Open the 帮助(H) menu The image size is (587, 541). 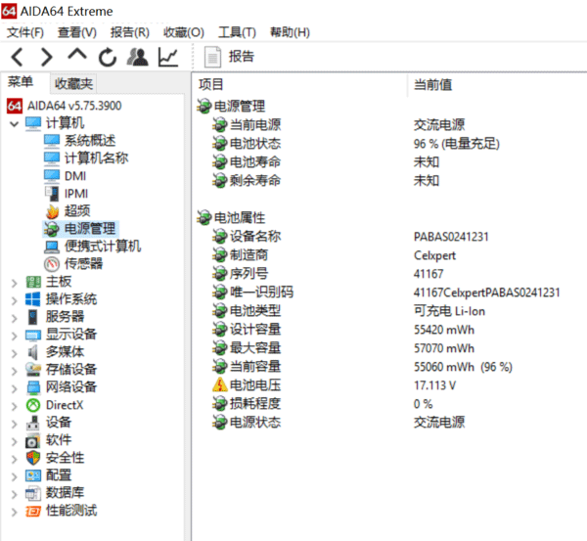290,32
